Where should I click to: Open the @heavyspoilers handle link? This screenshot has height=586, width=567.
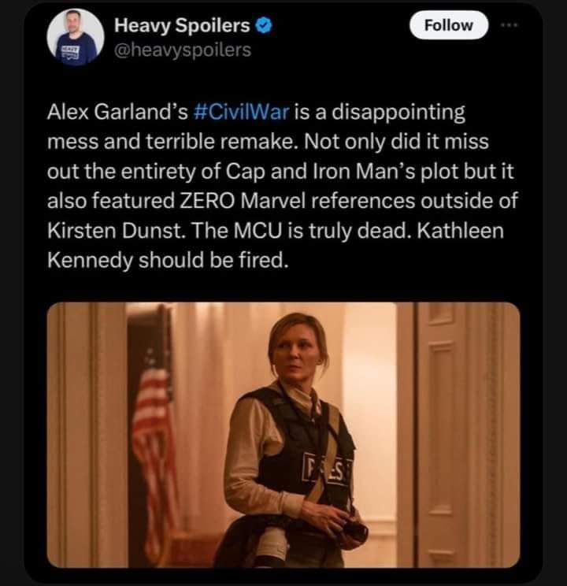coord(183,50)
